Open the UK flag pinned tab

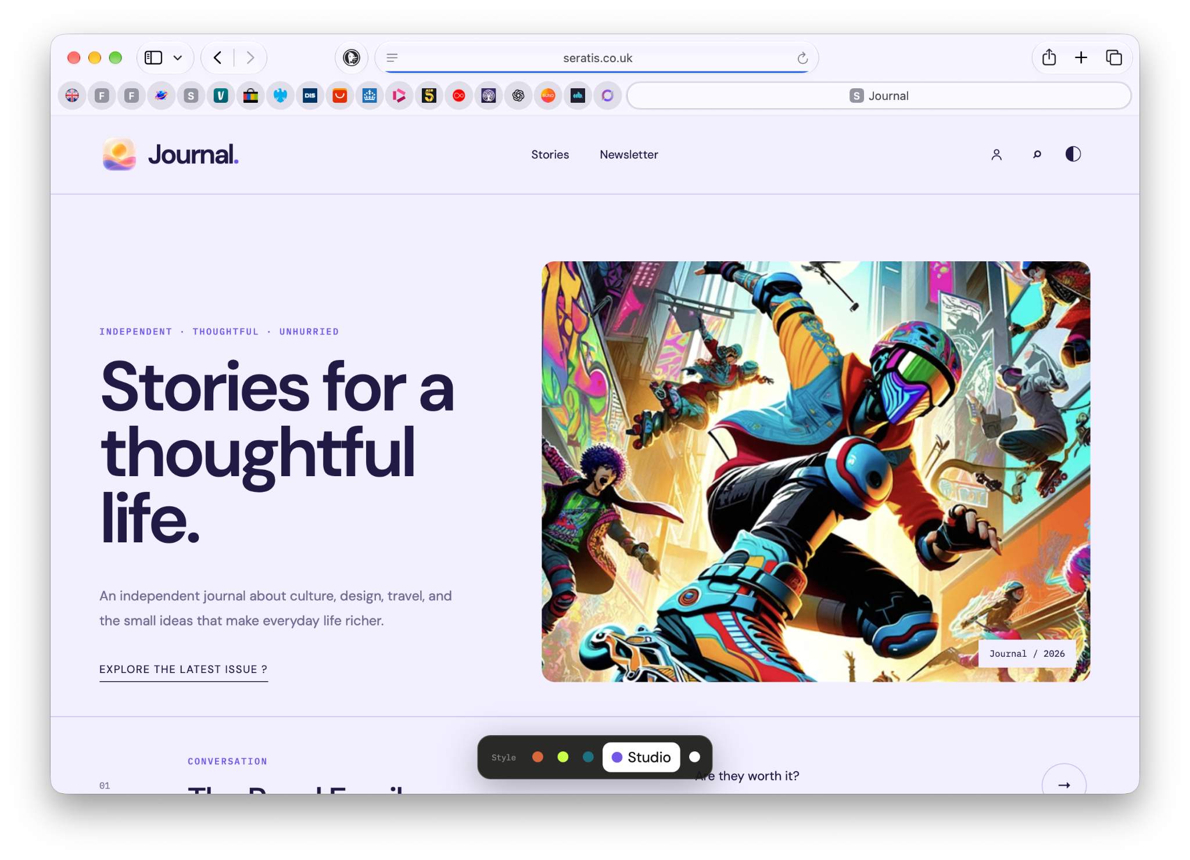[72, 96]
